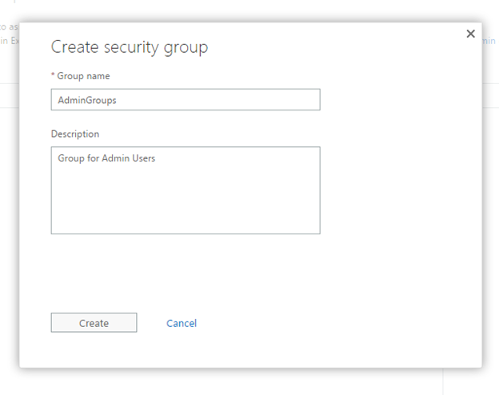Click the Create button
The image size is (499, 395).
(94, 323)
